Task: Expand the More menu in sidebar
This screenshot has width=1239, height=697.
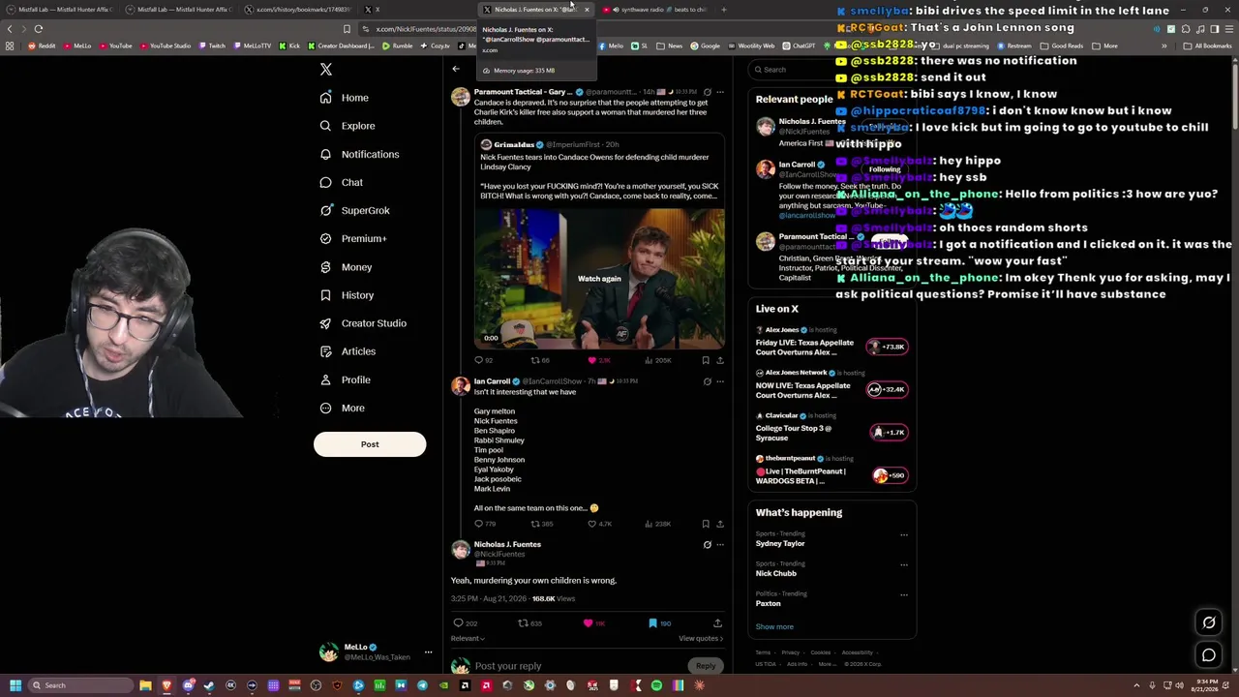Action: point(342,408)
